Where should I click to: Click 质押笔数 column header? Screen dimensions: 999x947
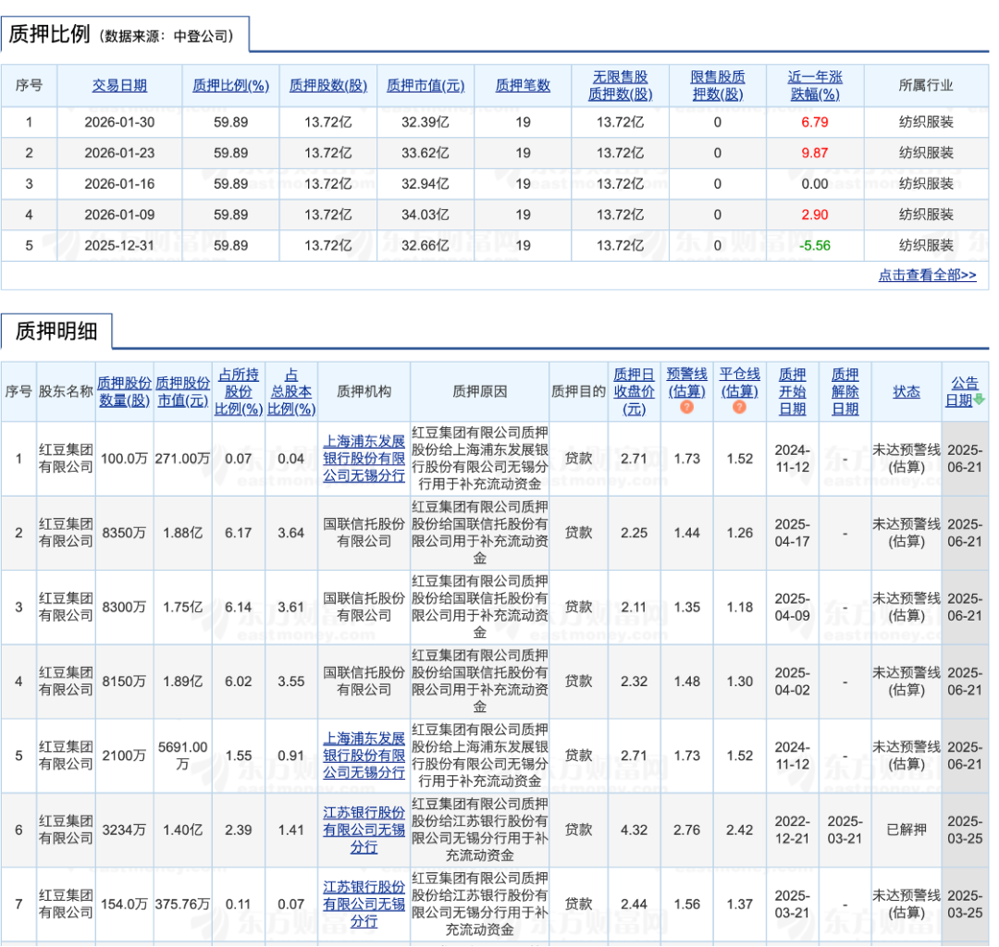tap(523, 85)
